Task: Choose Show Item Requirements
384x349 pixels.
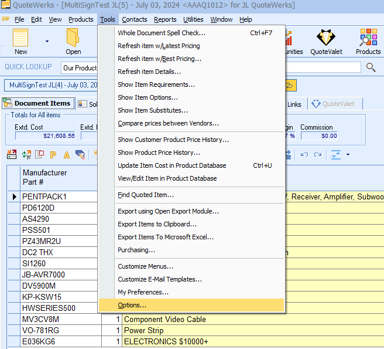Action: (x=191, y=84)
